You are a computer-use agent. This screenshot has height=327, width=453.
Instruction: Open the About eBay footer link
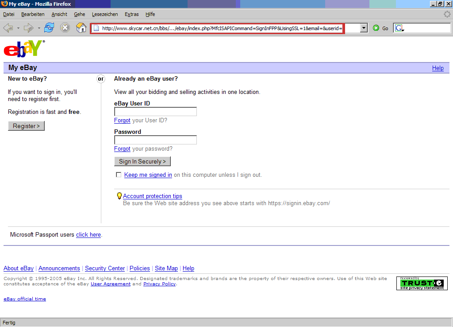(19, 268)
